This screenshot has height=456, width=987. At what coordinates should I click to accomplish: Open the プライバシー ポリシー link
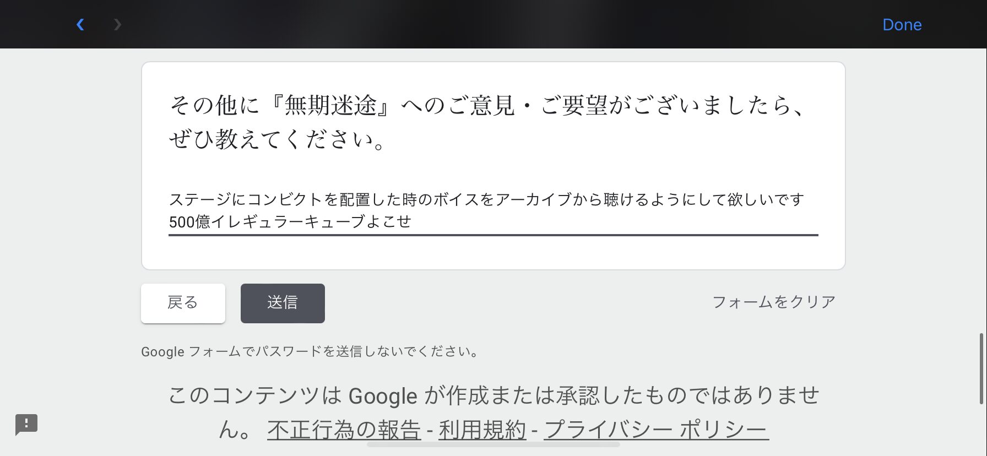(656, 430)
